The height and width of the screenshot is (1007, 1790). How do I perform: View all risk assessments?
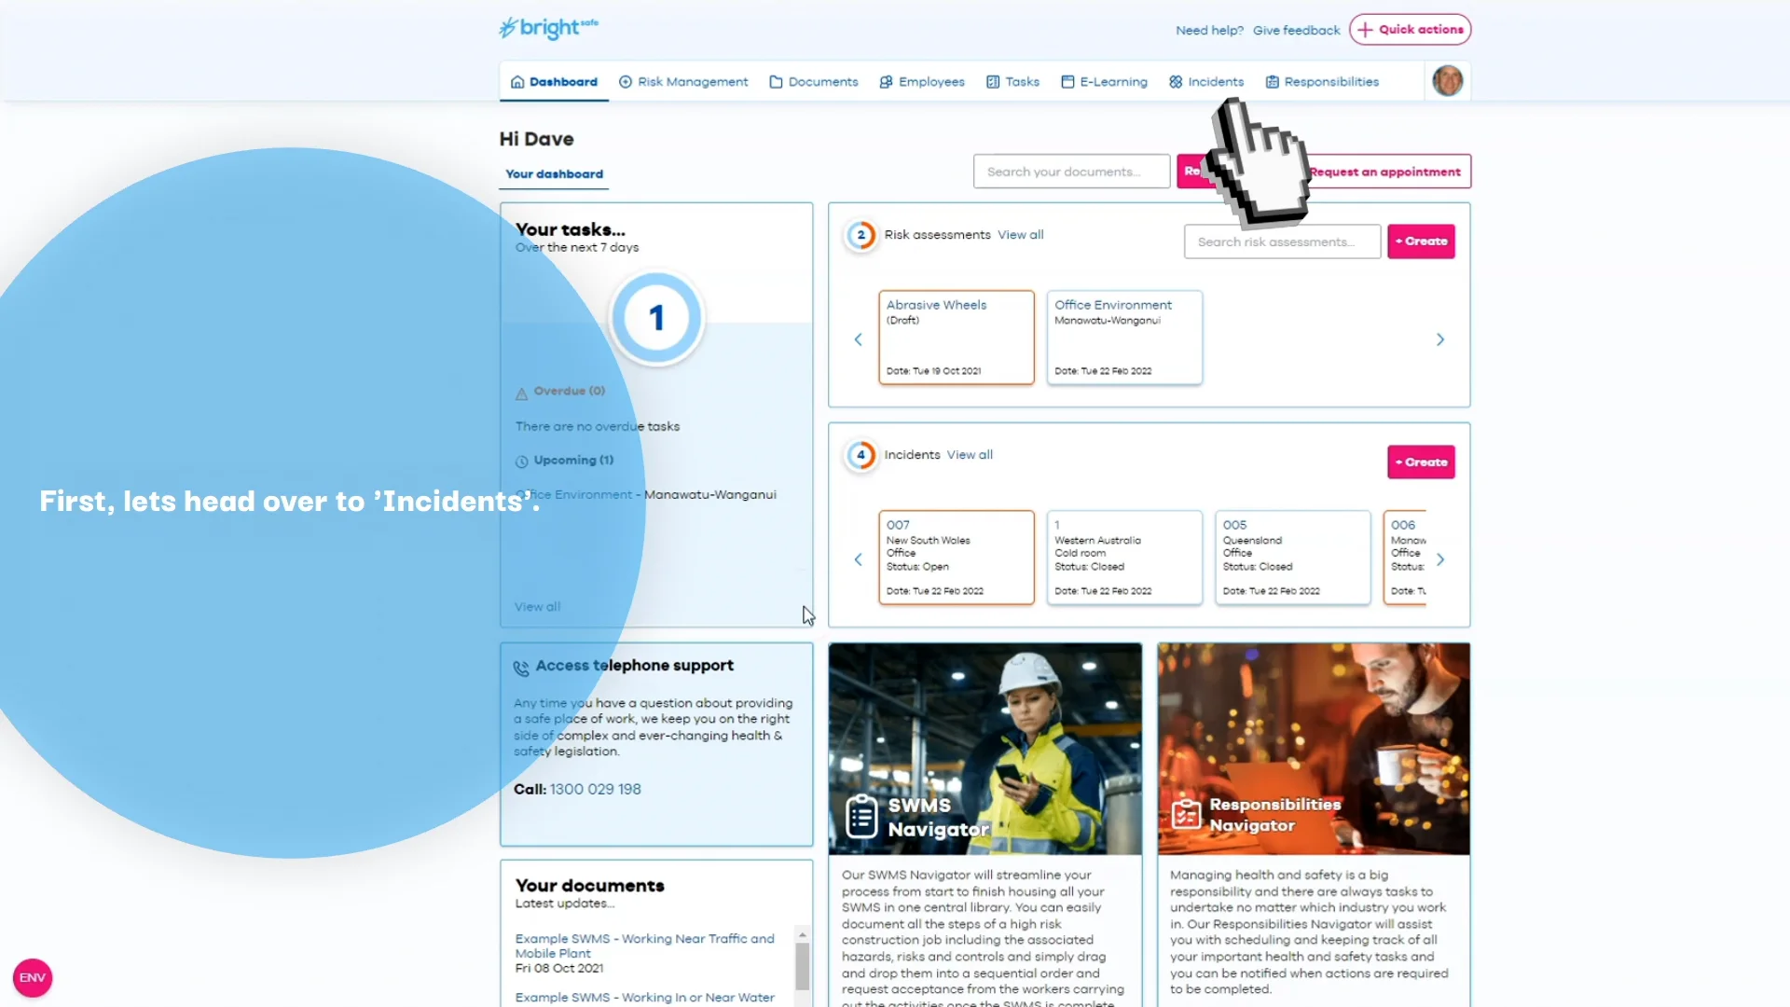1021,235
